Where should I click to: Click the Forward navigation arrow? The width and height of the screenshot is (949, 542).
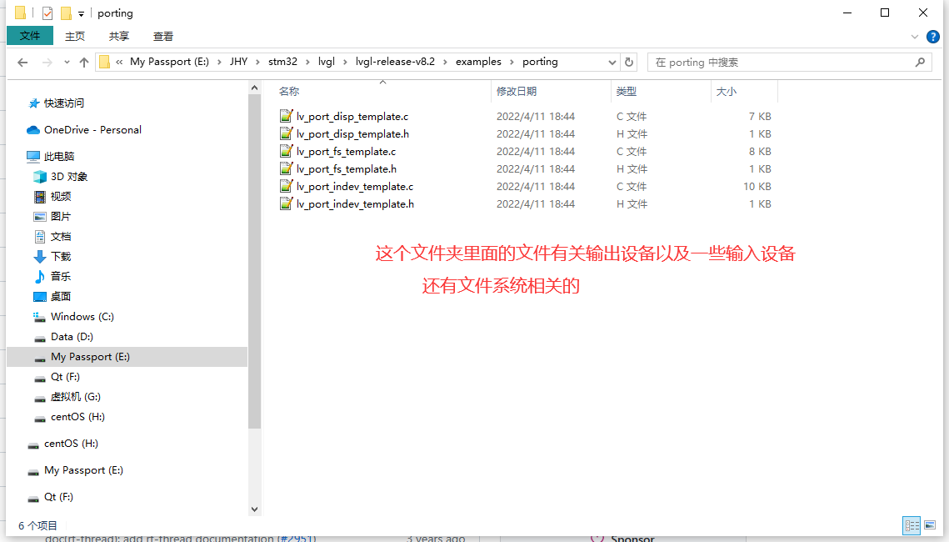click(x=47, y=63)
